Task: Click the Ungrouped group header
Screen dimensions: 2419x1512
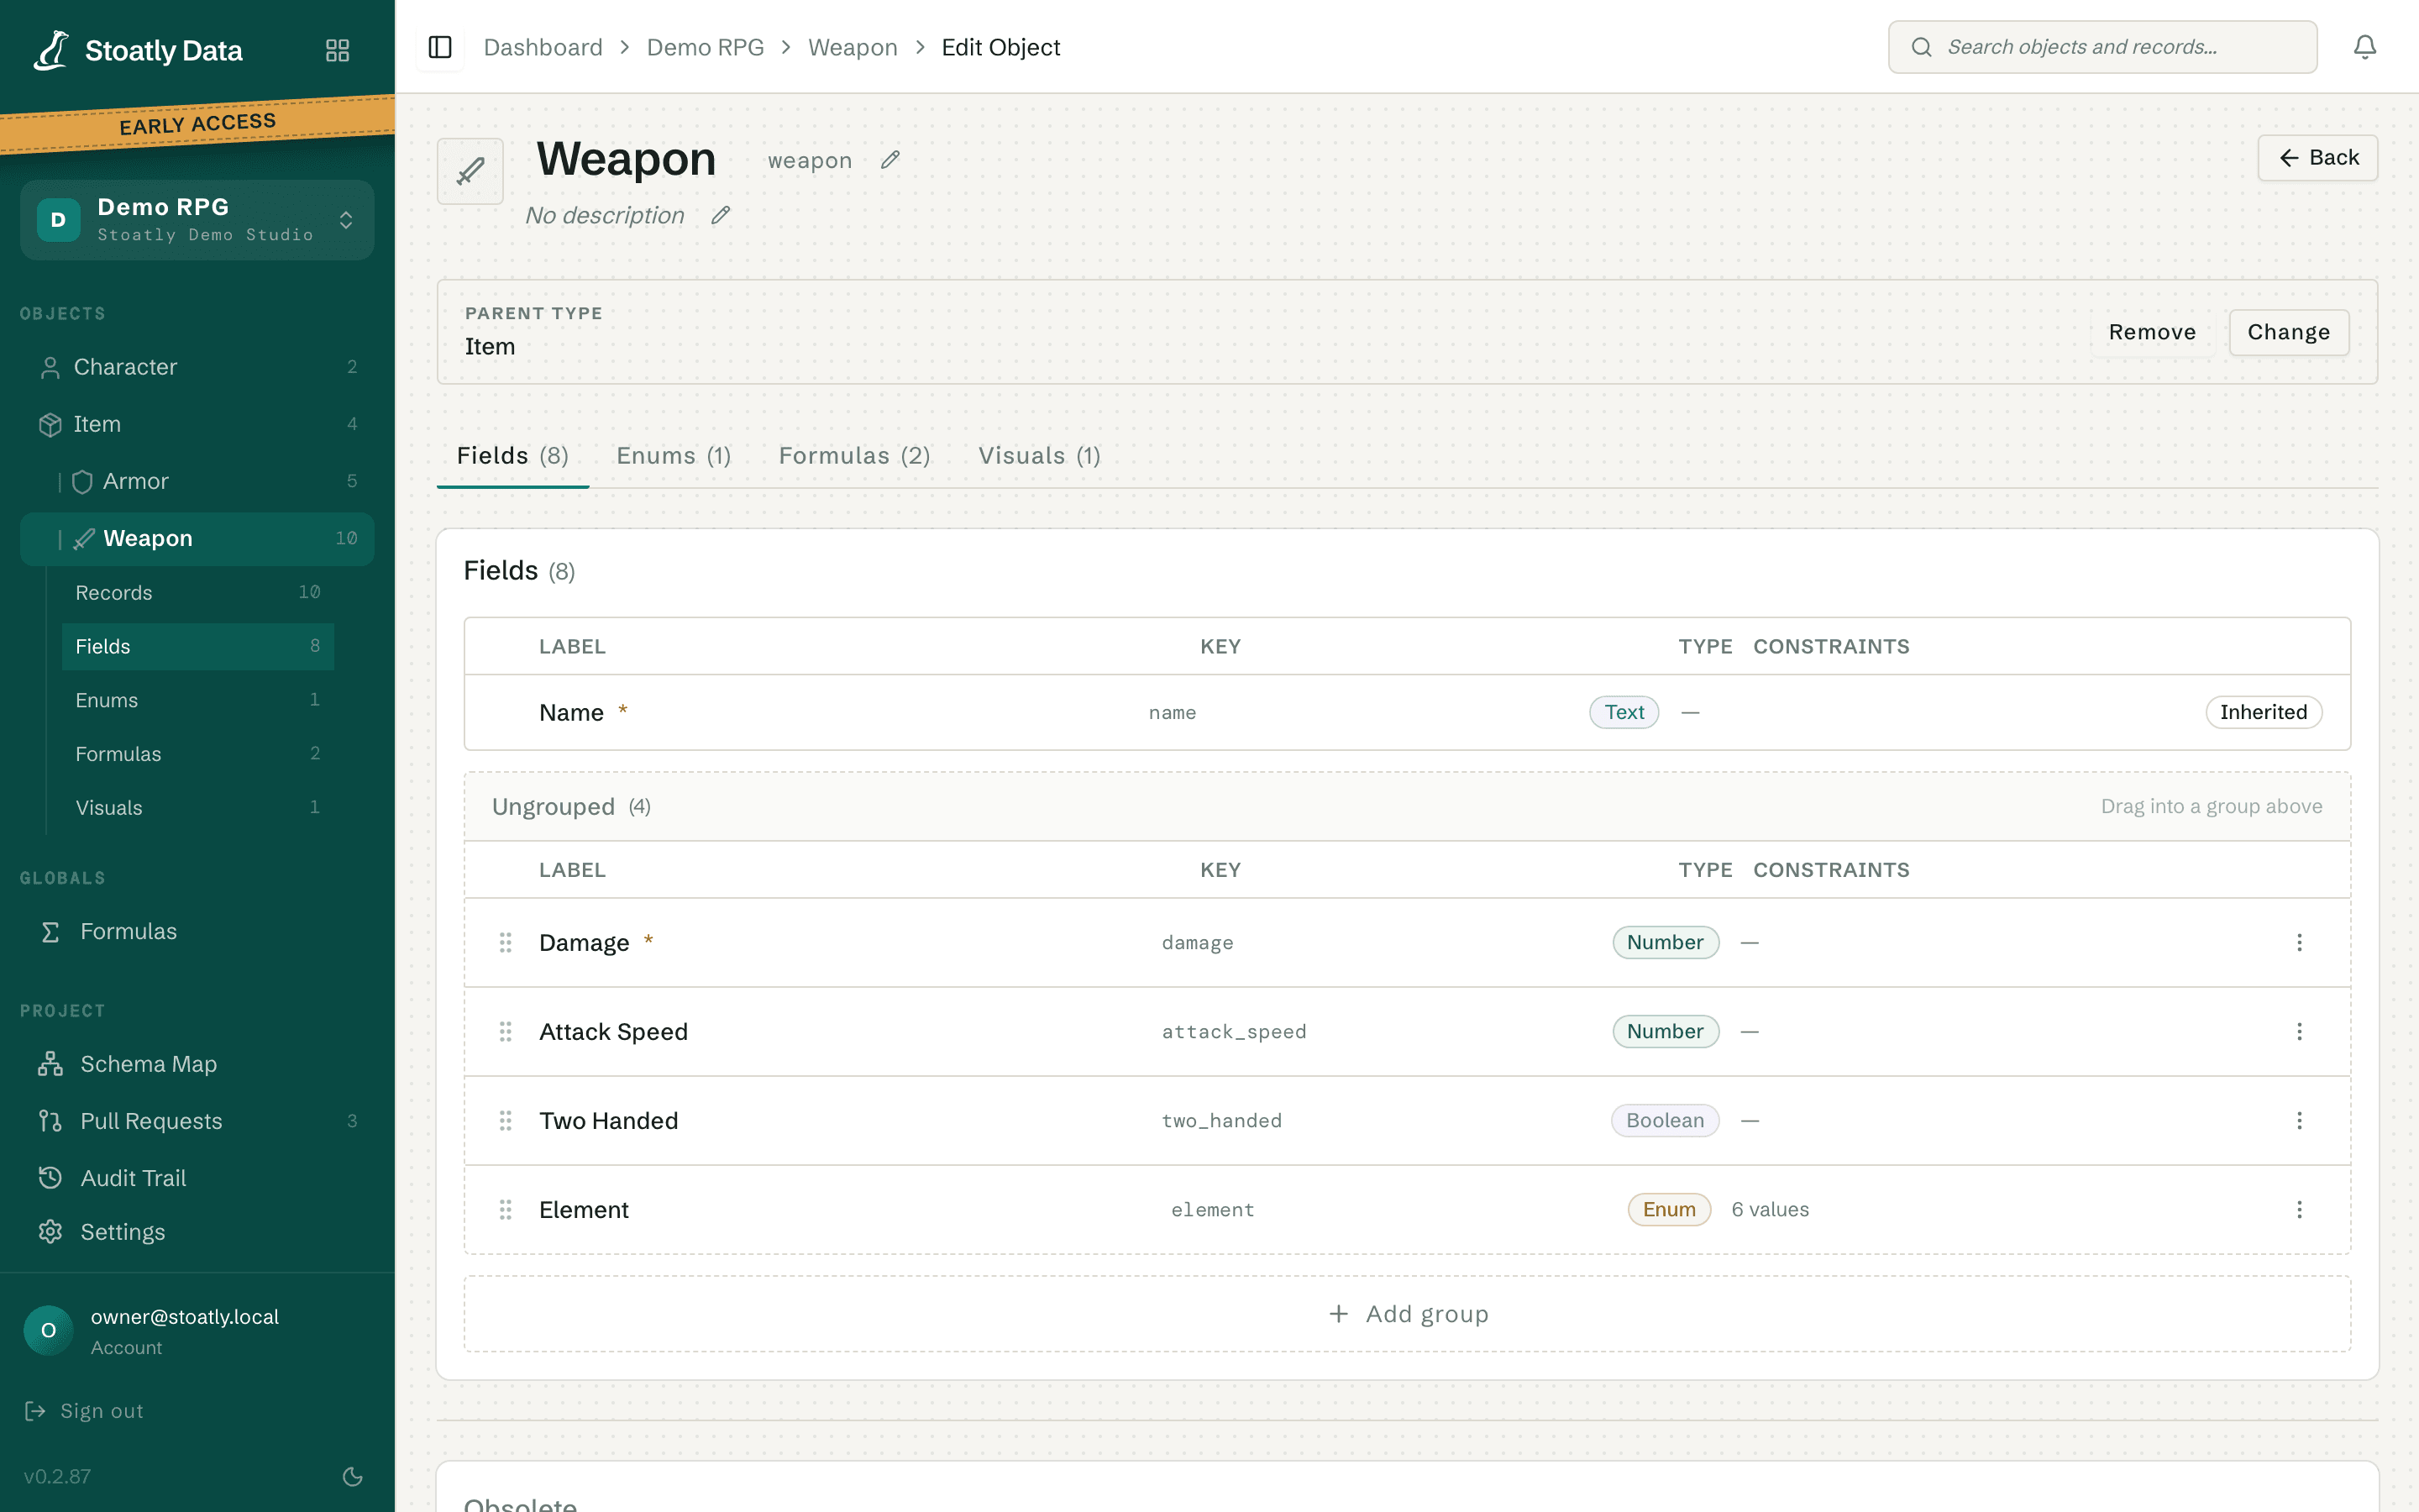Action: click(1408, 806)
